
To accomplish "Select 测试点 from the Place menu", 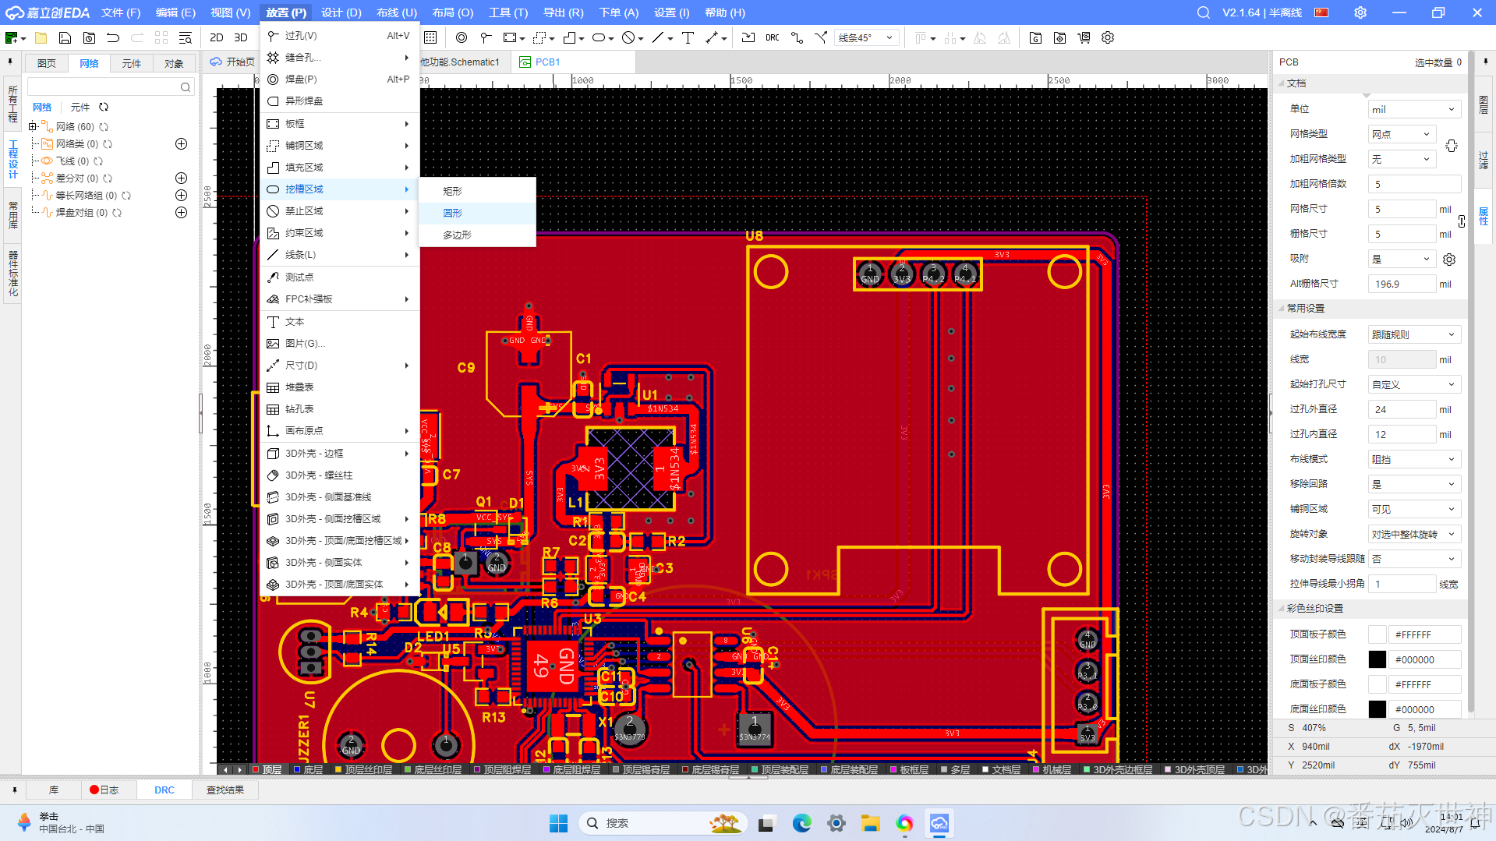I will pos(340,277).
